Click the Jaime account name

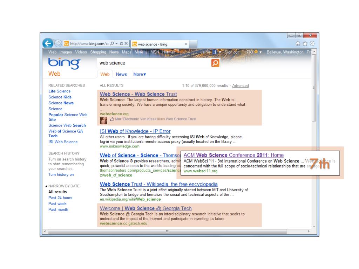205,52
